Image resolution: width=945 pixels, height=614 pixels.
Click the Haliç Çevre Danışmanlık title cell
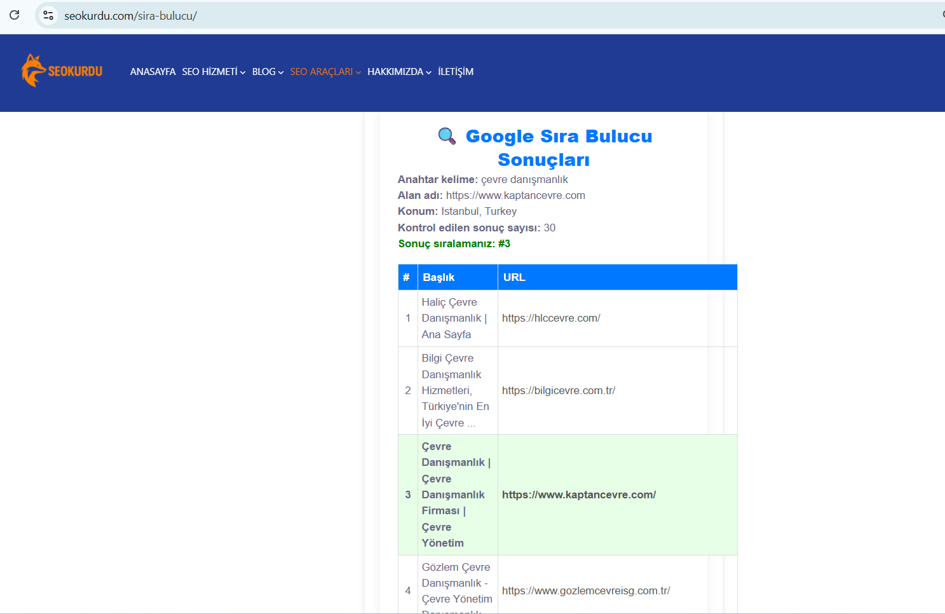point(458,318)
